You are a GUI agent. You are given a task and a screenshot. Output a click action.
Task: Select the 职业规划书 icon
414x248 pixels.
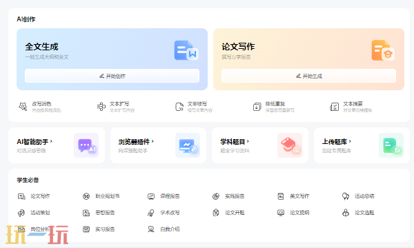pyautogui.click(x=86, y=196)
